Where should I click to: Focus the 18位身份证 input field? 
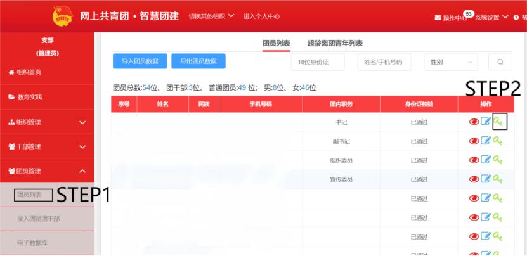click(318, 62)
